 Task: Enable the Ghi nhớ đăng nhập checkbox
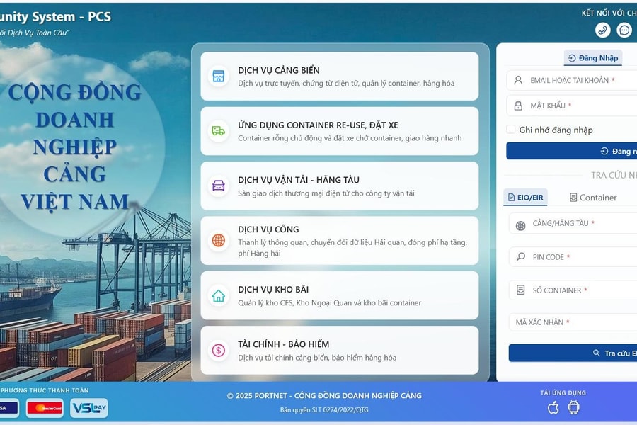511,130
